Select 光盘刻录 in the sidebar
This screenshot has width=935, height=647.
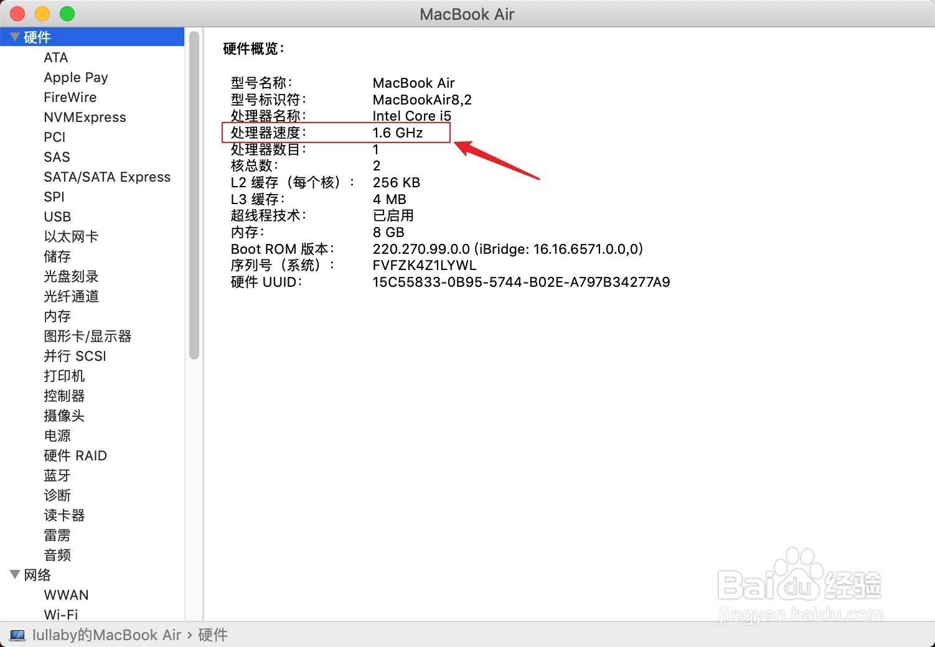[x=71, y=276]
